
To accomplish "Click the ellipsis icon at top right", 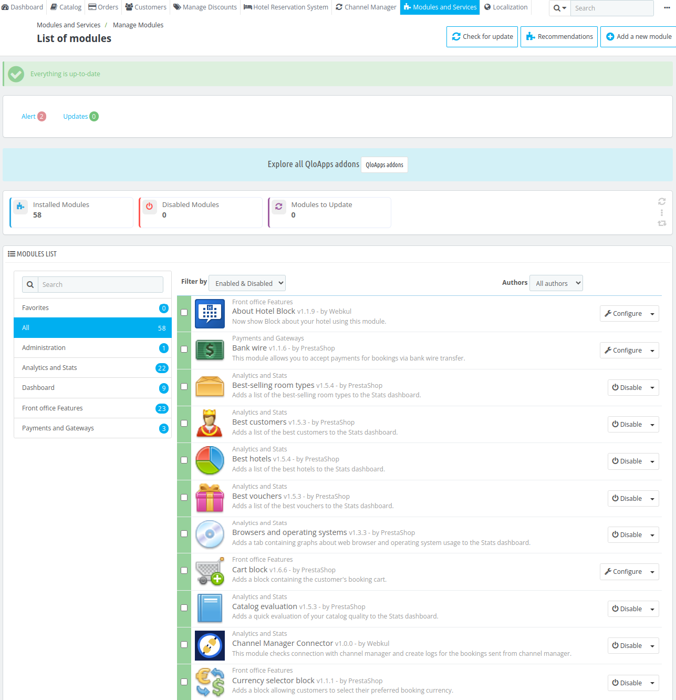I will pos(667,7).
